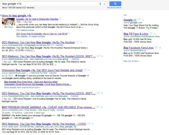Open 'Google +1s for Sale to Desperate Websites'

coord(37,19)
